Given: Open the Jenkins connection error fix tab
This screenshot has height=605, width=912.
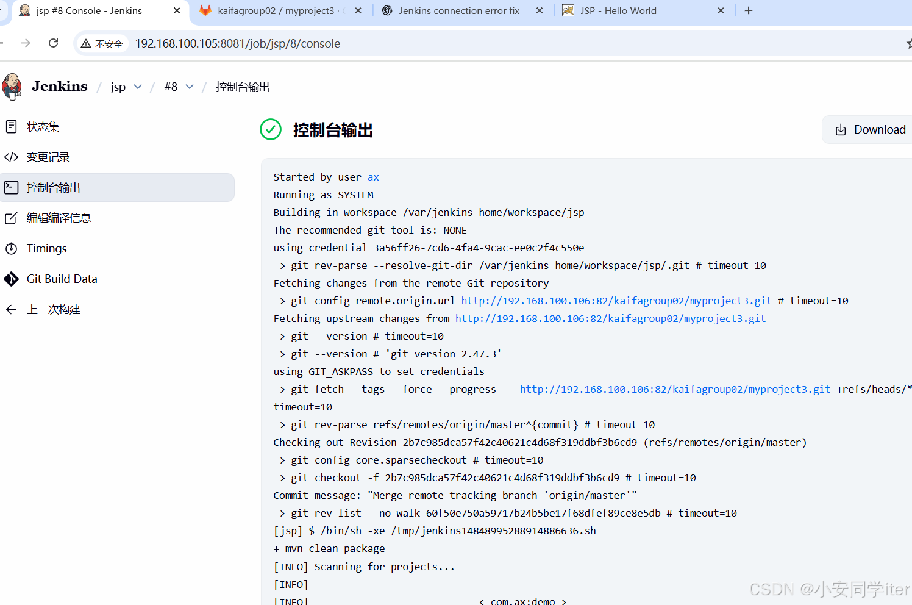Looking at the screenshot, I should tap(458, 11).
